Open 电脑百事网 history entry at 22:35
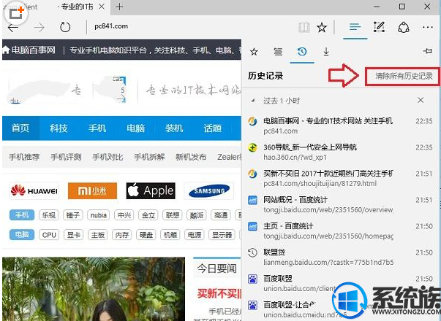The image size is (441, 321). click(340, 126)
